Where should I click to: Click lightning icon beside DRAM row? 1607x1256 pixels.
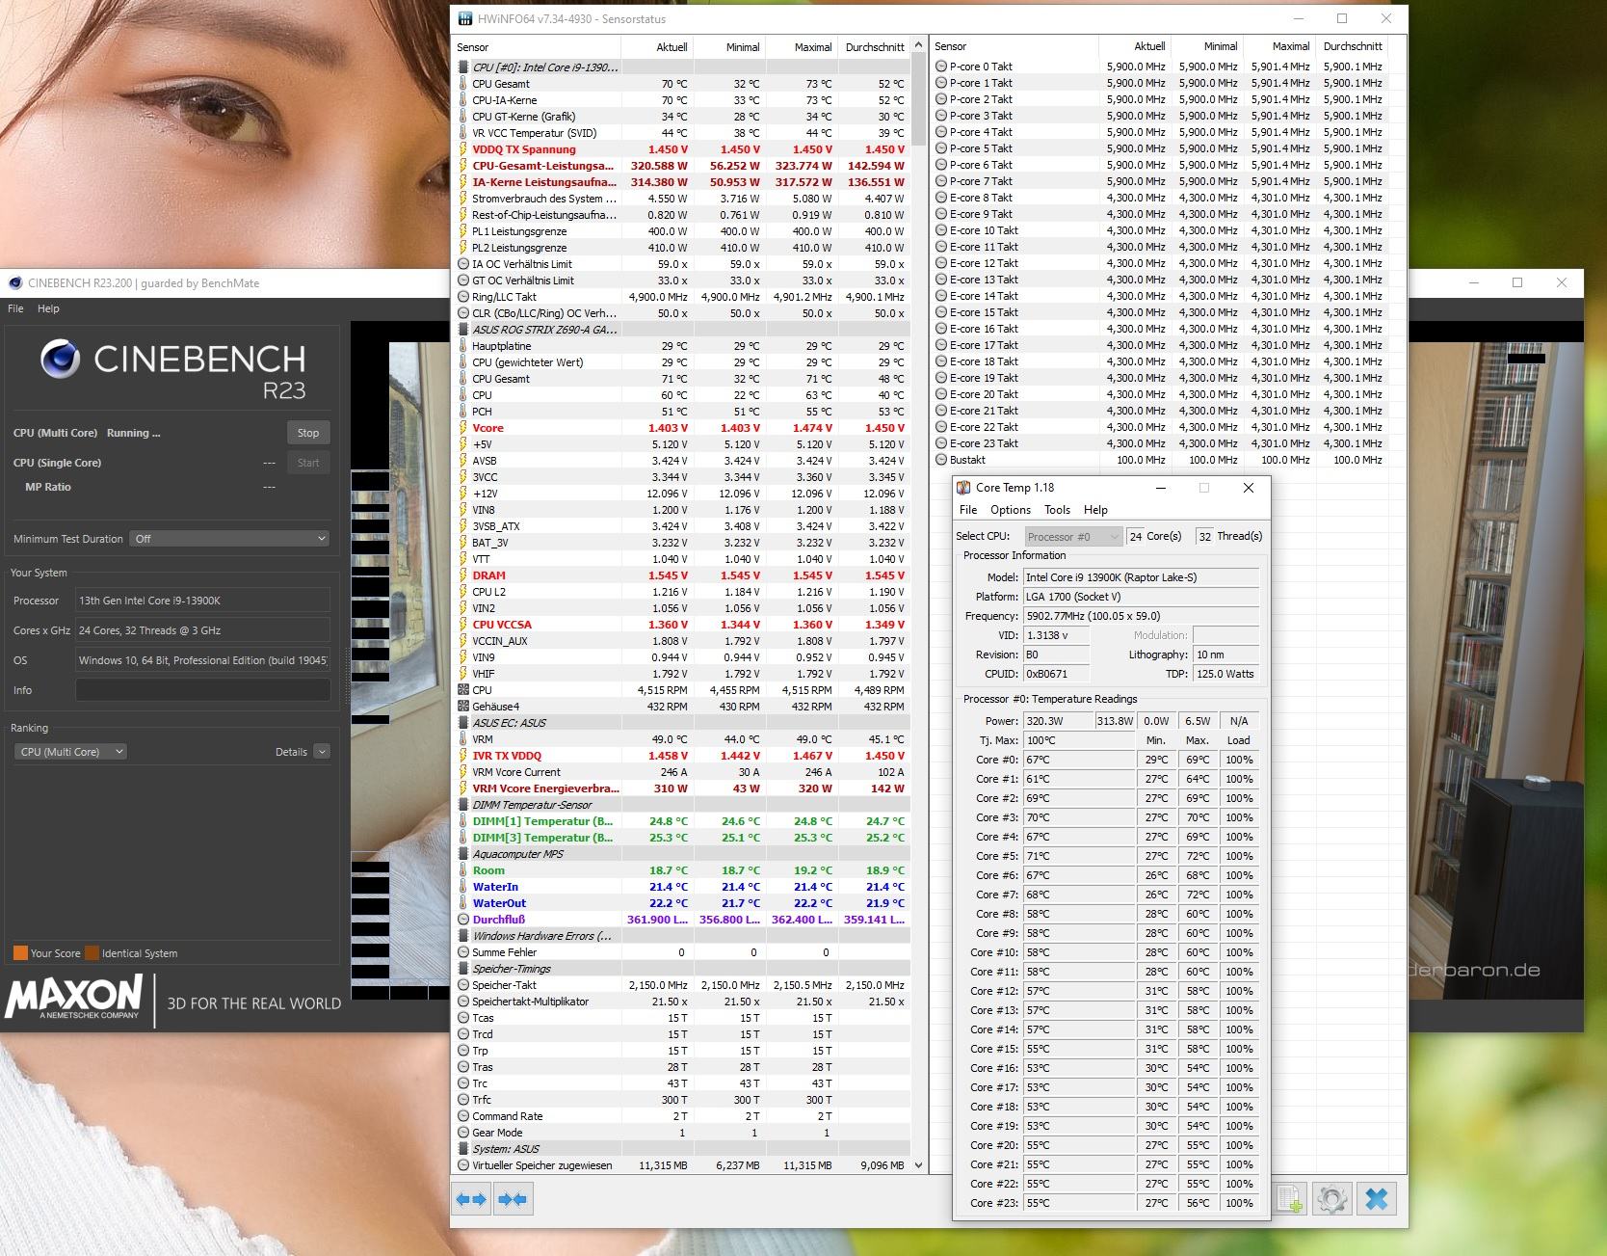click(463, 575)
